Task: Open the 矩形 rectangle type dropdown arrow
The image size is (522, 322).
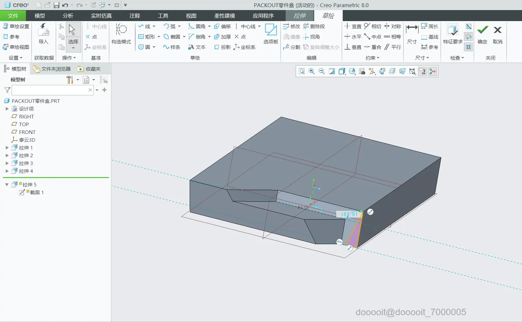Action: coord(159,37)
